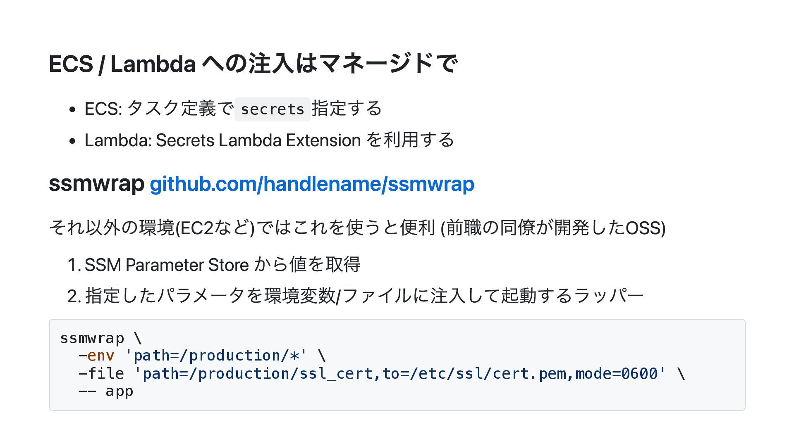
Task: Select the ECS task definition bullet
Action: [x=233, y=109]
